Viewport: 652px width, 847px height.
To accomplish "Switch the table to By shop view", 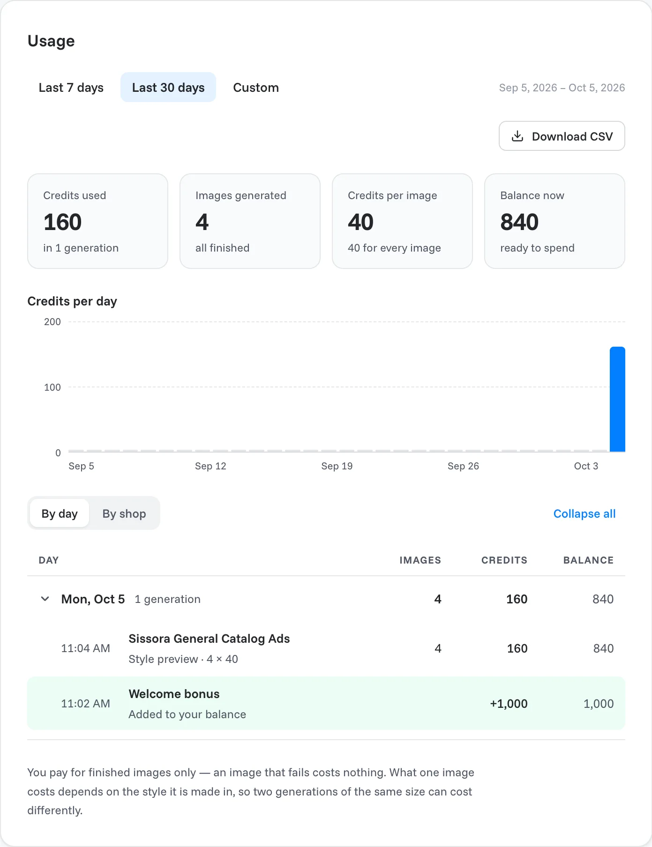I will [x=124, y=513].
